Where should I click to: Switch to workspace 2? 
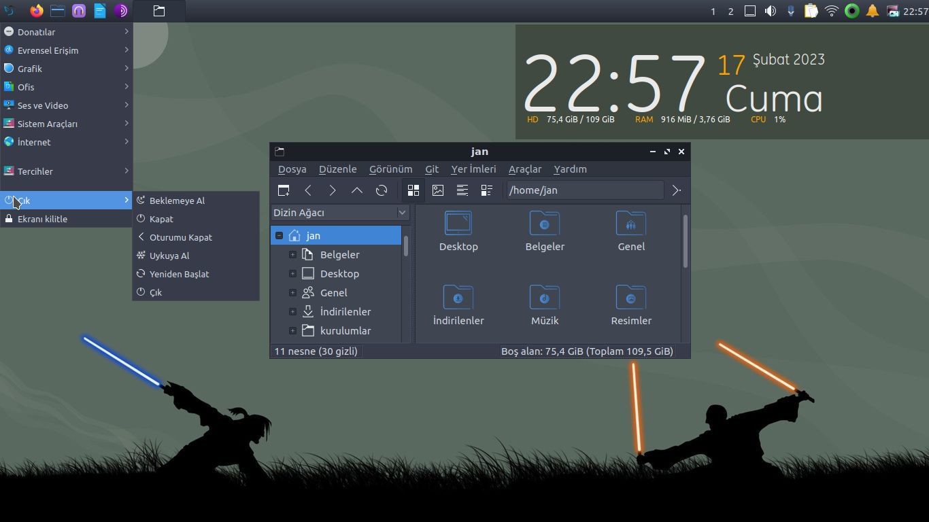pos(730,12)
